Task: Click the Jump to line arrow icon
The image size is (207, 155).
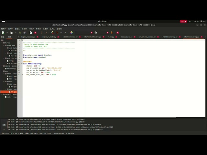Action: pos(112,33)
